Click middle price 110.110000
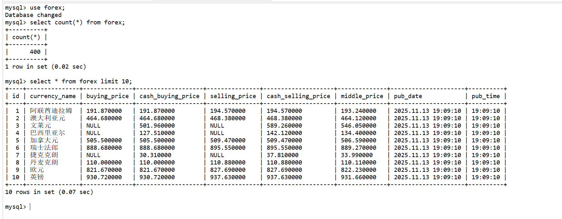Viewport: 562px width, 219px height. pyautogui.click(x=359, y=163)
